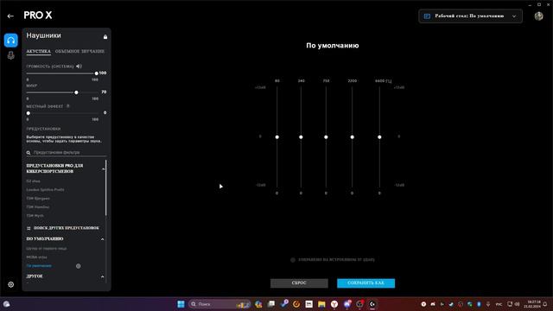
Task: Select the TSM Hamlinz preset
Action: tap(38, 207)
